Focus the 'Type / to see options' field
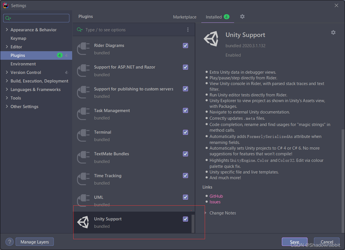Viewport: 345px width, 250px height. coord(134,30)
